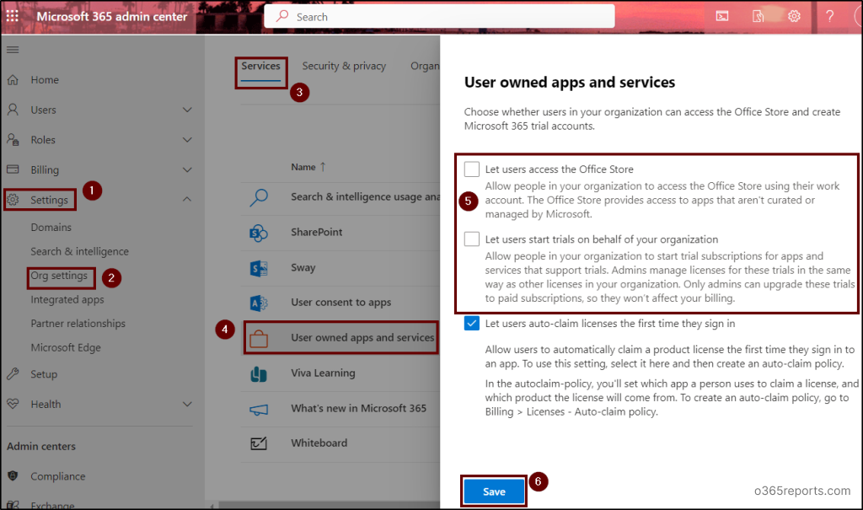The image size is (863, 510).
Task: Click the document icon in top header
Action: (758, 16)
